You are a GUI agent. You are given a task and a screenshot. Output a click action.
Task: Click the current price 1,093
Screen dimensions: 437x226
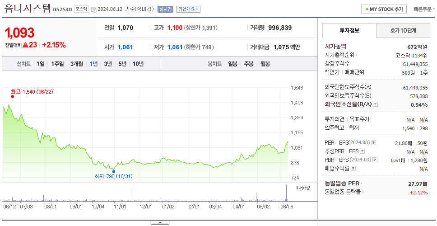19,33
